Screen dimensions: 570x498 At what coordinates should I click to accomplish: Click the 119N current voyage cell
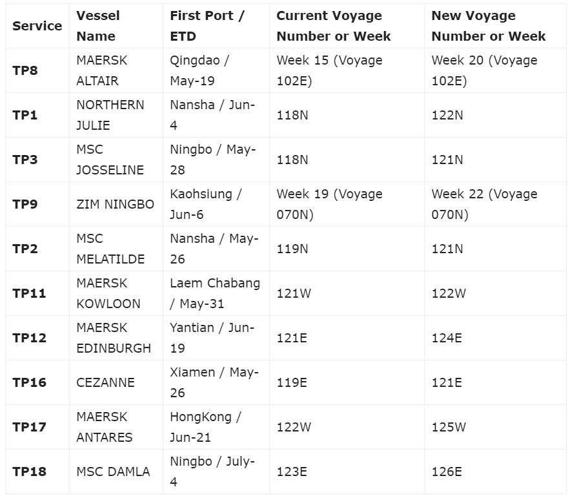click(292, 249)
